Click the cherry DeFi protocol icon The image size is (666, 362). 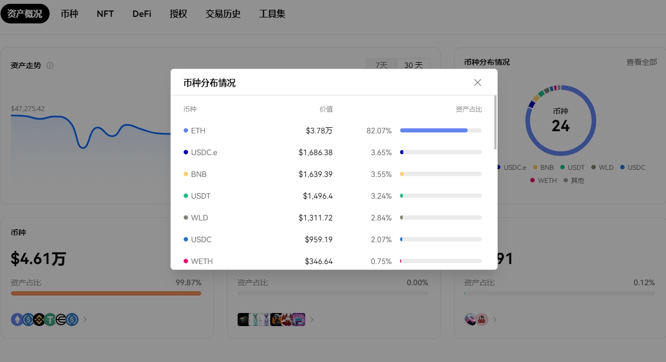tap(481, 320)
